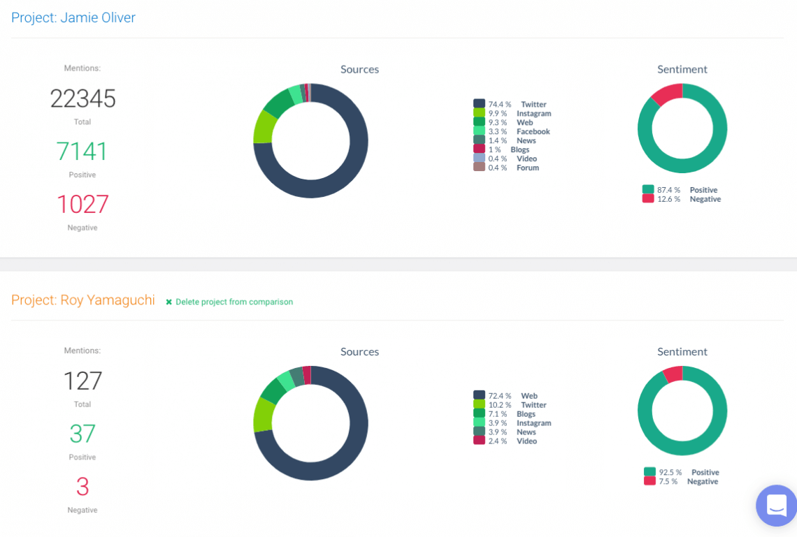Click the 7.1 % Blogs legend entry
This screenshot has height=537, width=797.
(x=505, y=413)
